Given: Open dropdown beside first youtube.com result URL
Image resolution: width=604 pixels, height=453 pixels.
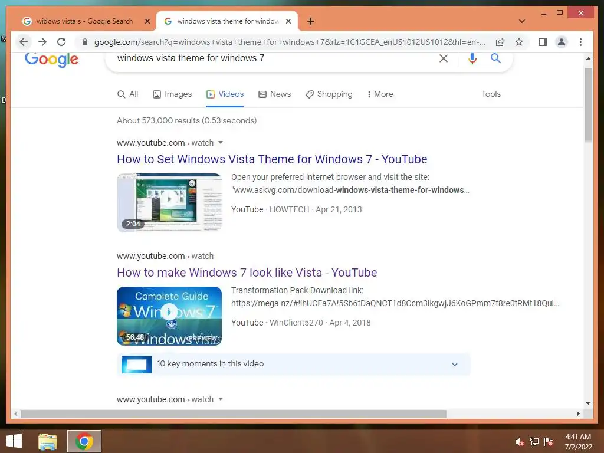Looking at the screenshot, I should pyautogui.click(x=221, y=143).
